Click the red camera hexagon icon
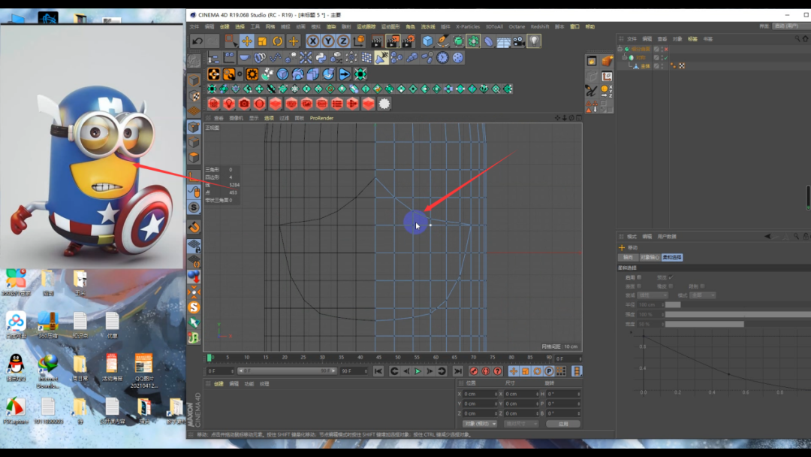Screen dimensions: 811x457 (244, 104)
